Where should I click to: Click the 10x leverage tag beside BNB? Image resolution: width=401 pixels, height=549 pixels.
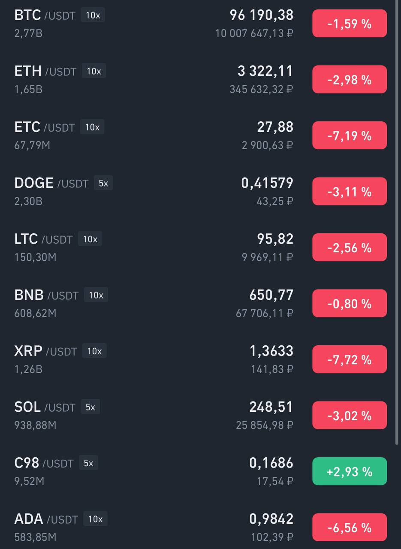pyautogui.click(x=96, y=295)
